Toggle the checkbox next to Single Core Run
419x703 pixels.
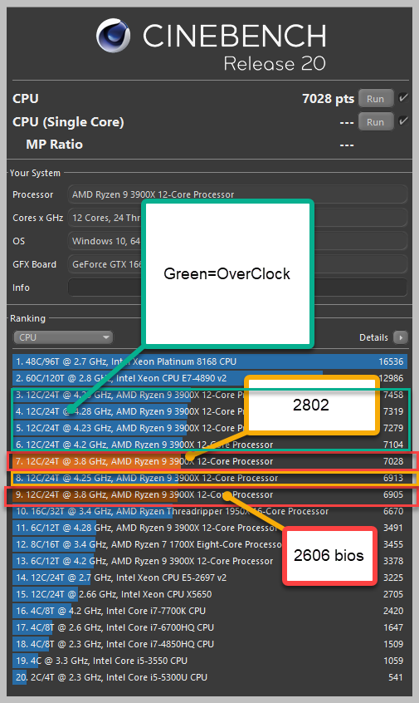point(403,120)
